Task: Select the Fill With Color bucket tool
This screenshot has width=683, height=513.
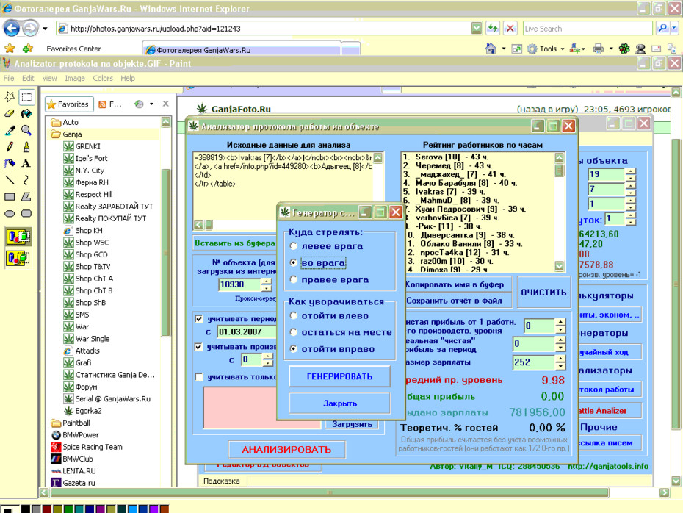Action: (x=26, y=114)
